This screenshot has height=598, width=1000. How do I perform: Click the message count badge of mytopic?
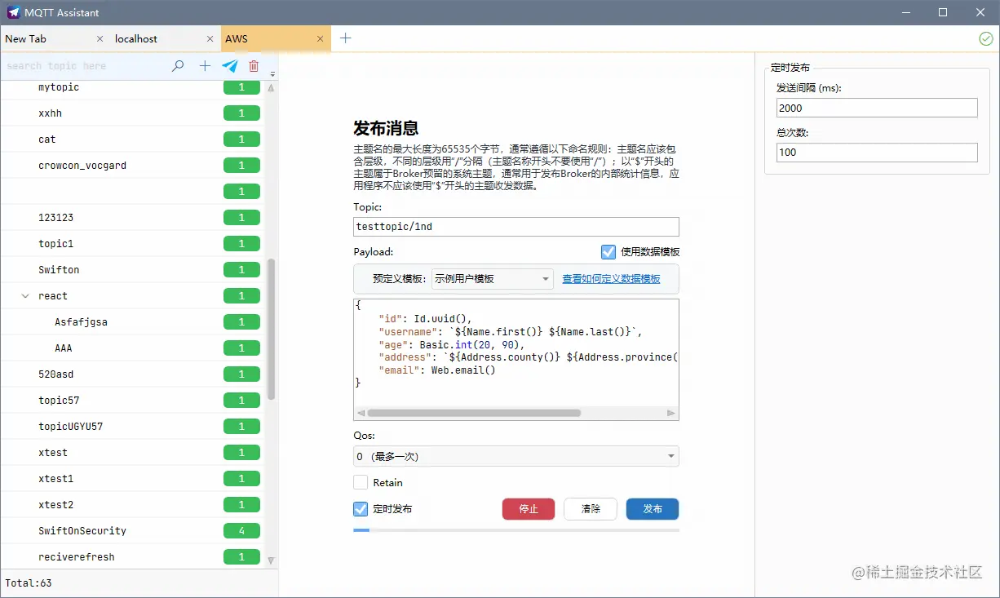241,87
